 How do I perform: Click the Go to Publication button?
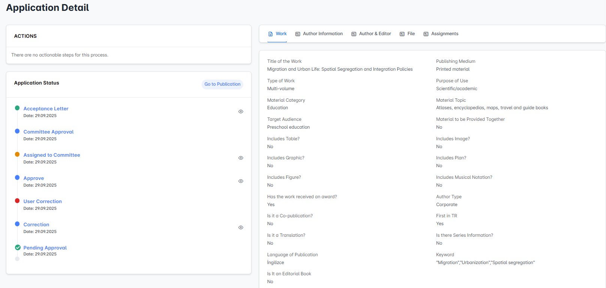(x=222, y=84)
